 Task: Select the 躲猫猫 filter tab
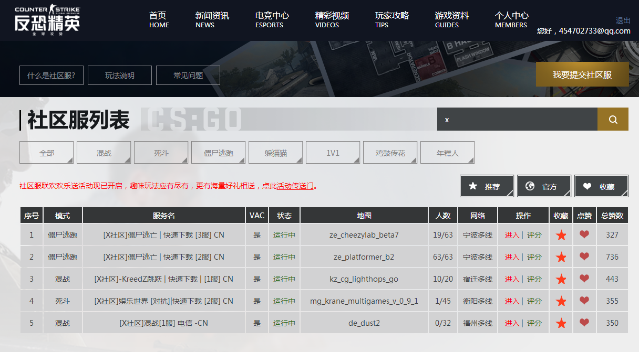click(x=275, y=152)
